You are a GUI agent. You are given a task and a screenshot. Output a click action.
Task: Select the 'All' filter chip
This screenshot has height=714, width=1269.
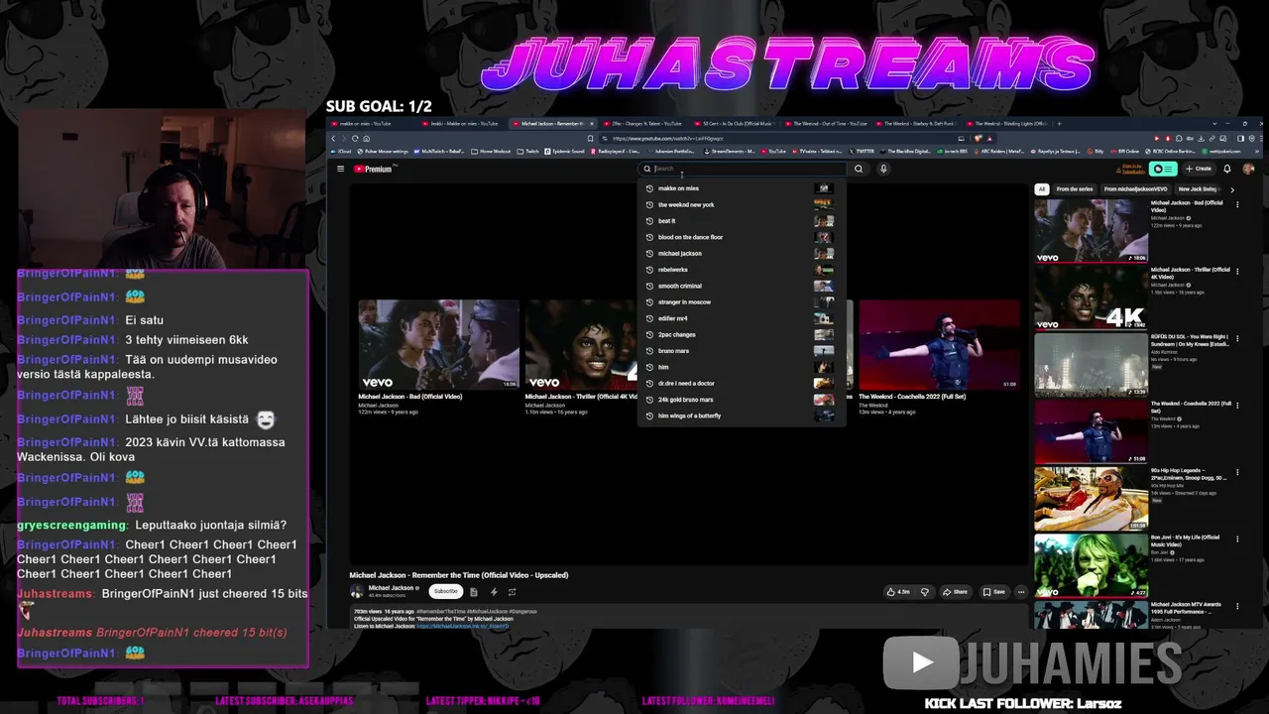pos(1041,188)
